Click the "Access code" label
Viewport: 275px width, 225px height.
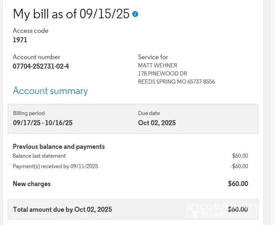30,31
